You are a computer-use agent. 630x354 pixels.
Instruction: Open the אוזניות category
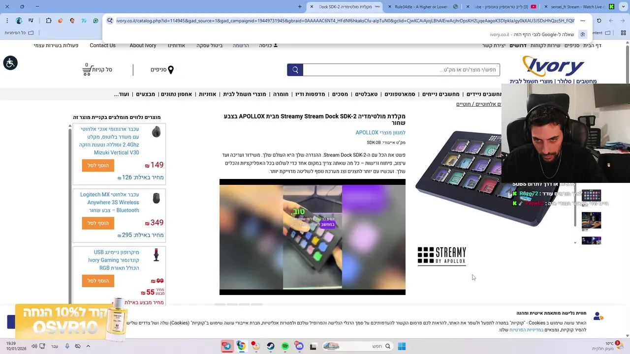click(x=207, y=94)
